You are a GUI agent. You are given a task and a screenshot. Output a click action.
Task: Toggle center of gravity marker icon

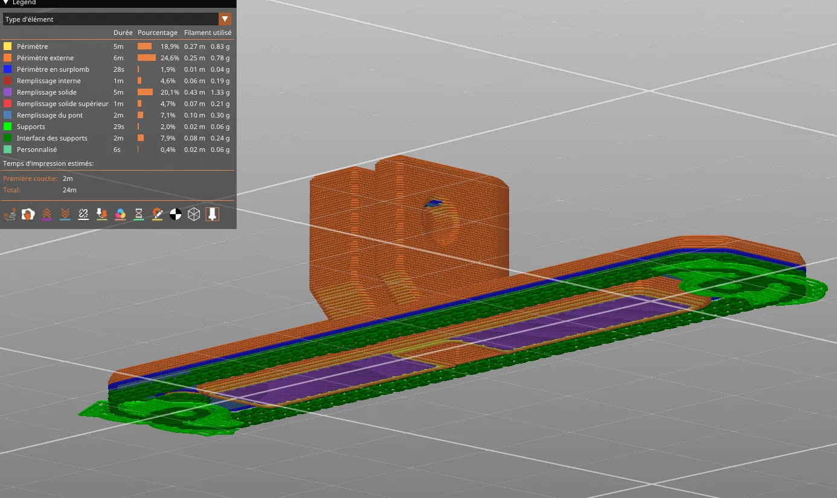pos(175,214)
